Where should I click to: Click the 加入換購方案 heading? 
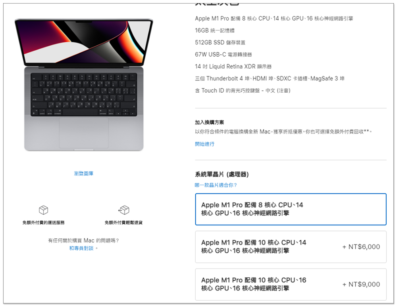click(209, 122)
